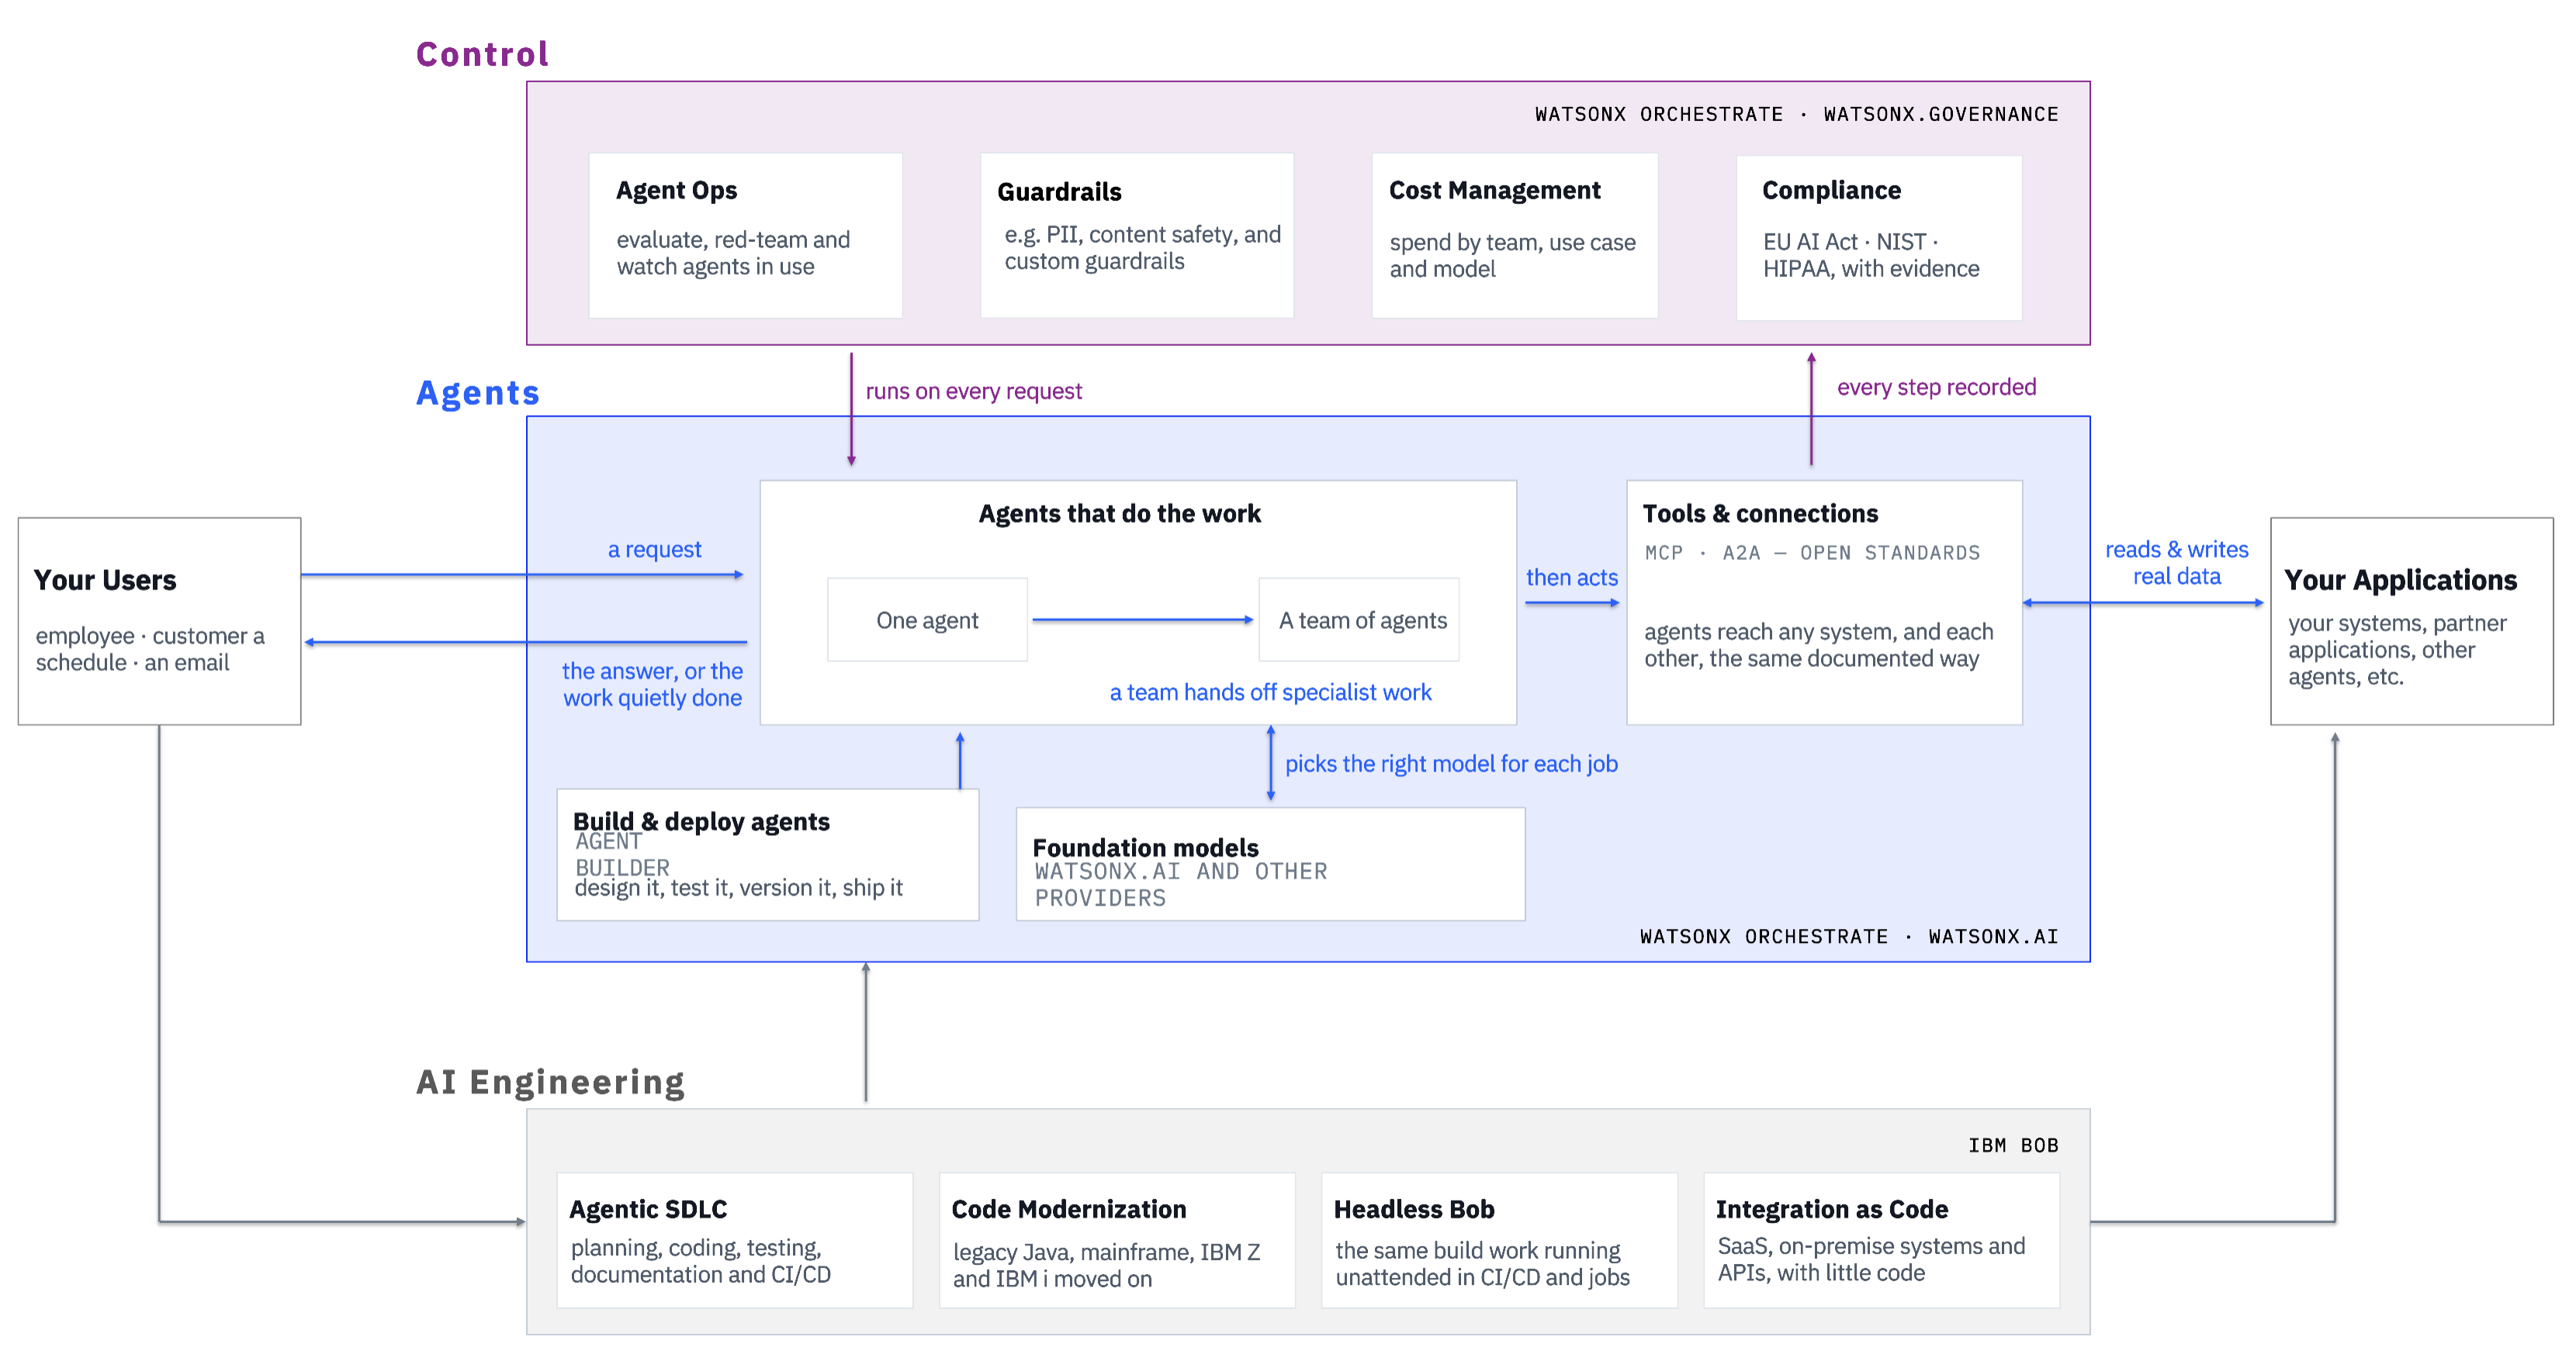Click 'spend by team, use case and model'
This screenshot has height=1371, width=2576.
[1512, 255]
